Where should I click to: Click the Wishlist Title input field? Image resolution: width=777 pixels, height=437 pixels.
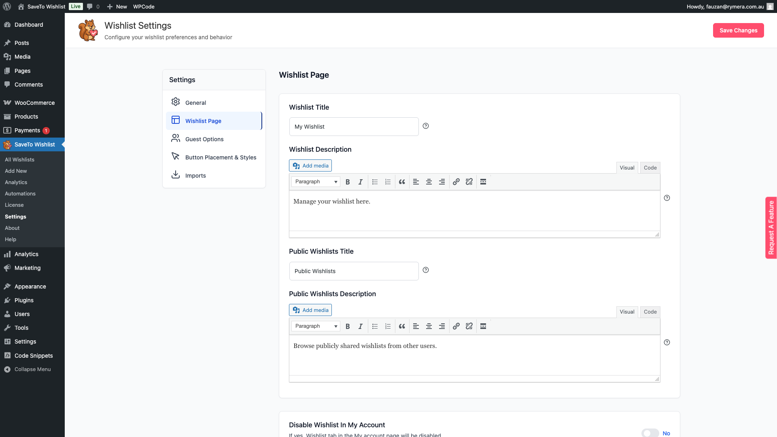coord(354,127)
